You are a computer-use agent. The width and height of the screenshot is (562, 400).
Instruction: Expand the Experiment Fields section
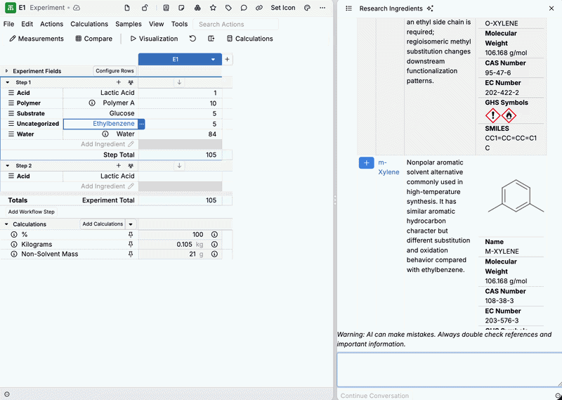pos(6,71)
